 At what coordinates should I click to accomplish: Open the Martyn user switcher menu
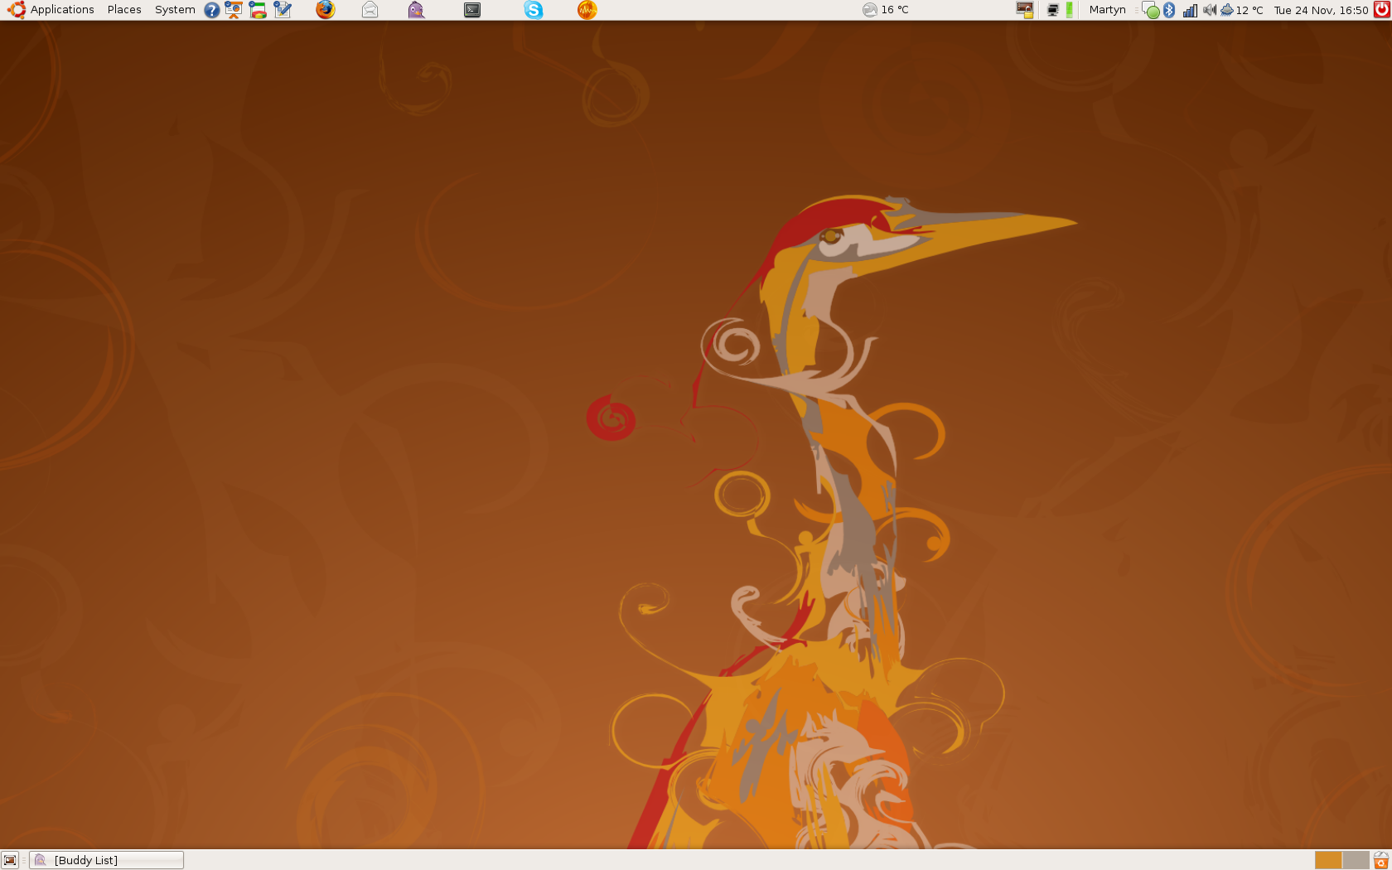click(1107, 10)
